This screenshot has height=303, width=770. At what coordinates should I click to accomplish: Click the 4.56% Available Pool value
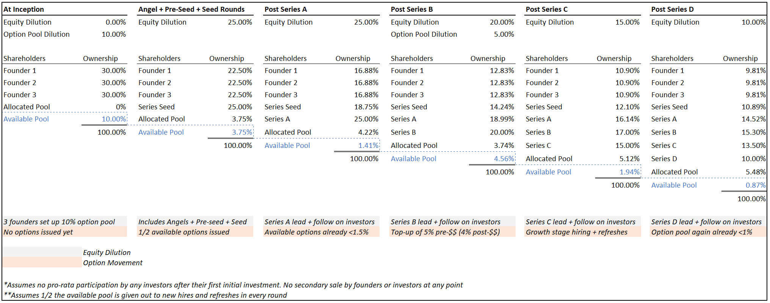[503, 159]
